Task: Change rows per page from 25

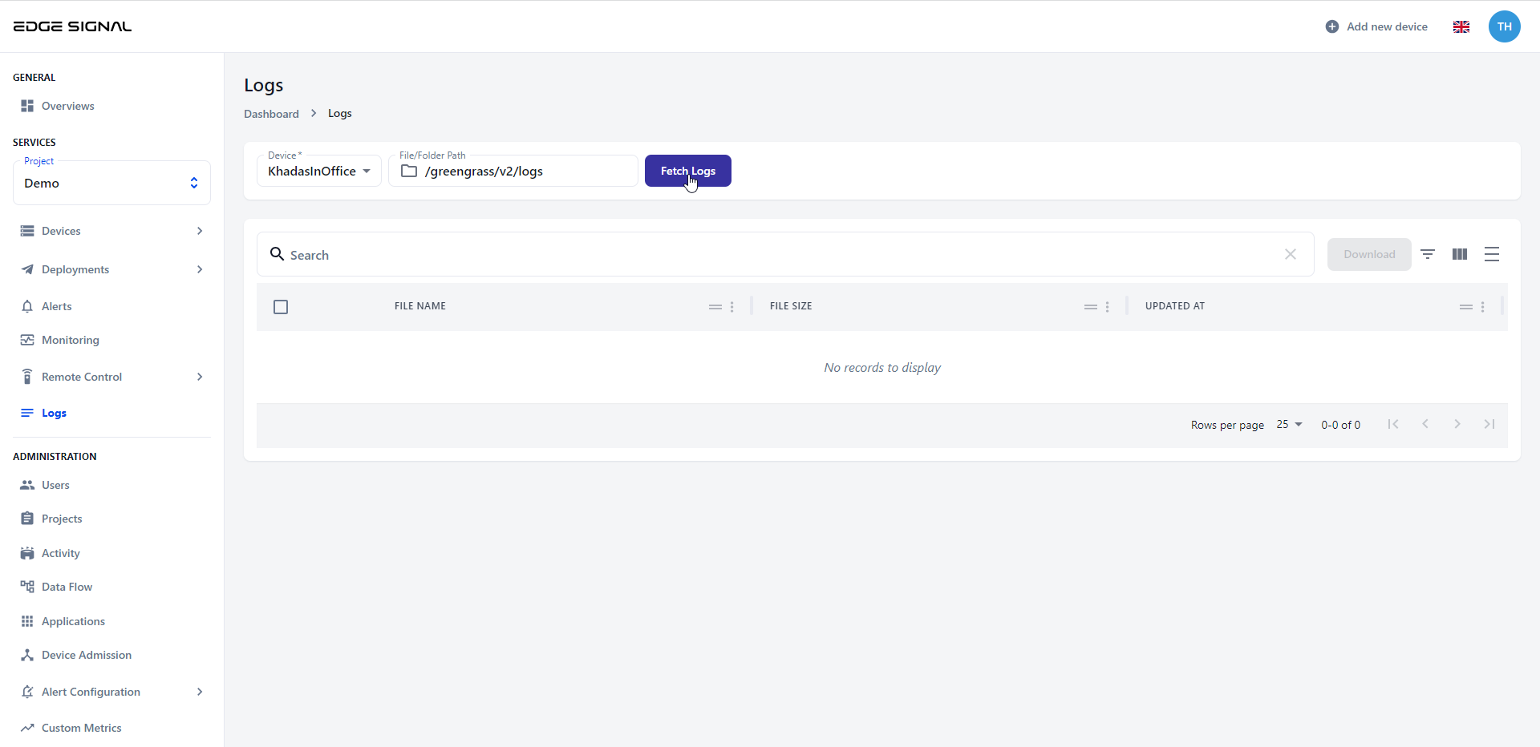Action: [x=1289, y=425]
